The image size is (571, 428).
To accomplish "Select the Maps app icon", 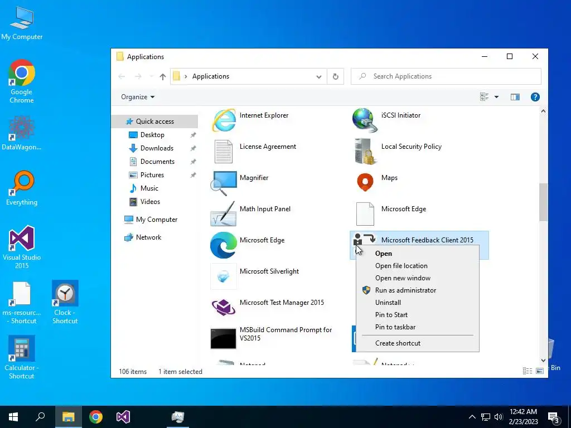I will [x=365, y=183].
